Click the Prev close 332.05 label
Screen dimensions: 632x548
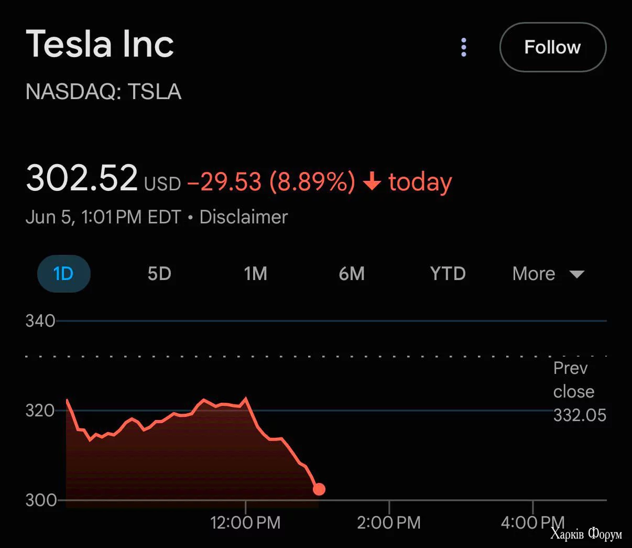(x=579, y=392)
